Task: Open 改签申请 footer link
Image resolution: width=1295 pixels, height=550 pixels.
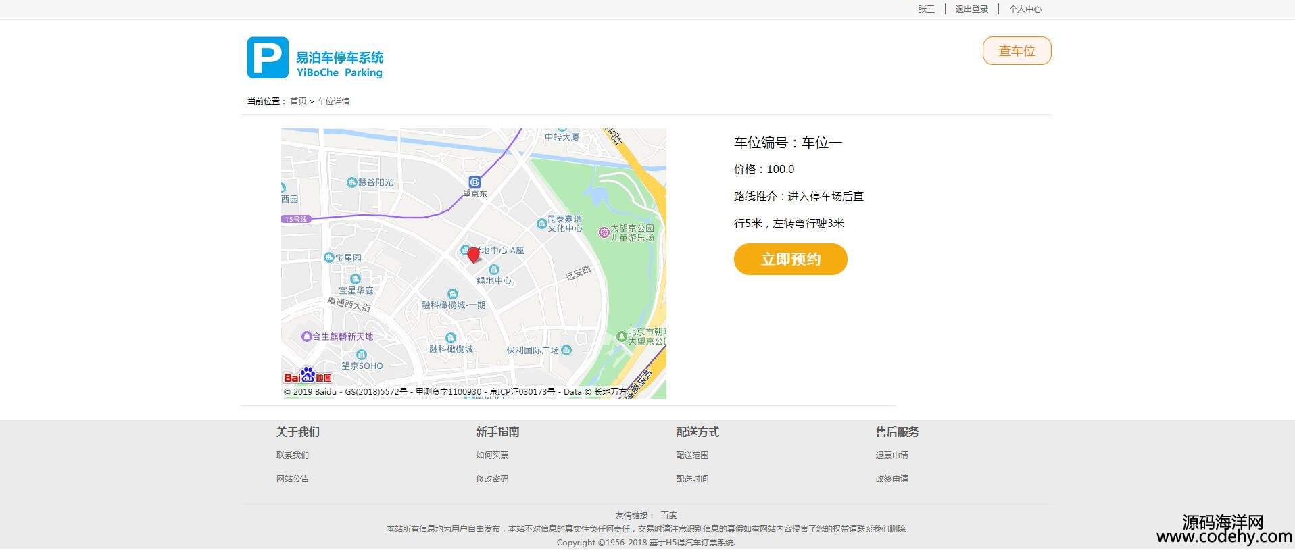Action: 892,479
